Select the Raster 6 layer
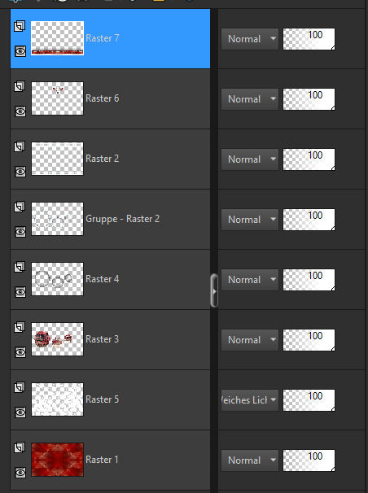 [x=110, y=98]
